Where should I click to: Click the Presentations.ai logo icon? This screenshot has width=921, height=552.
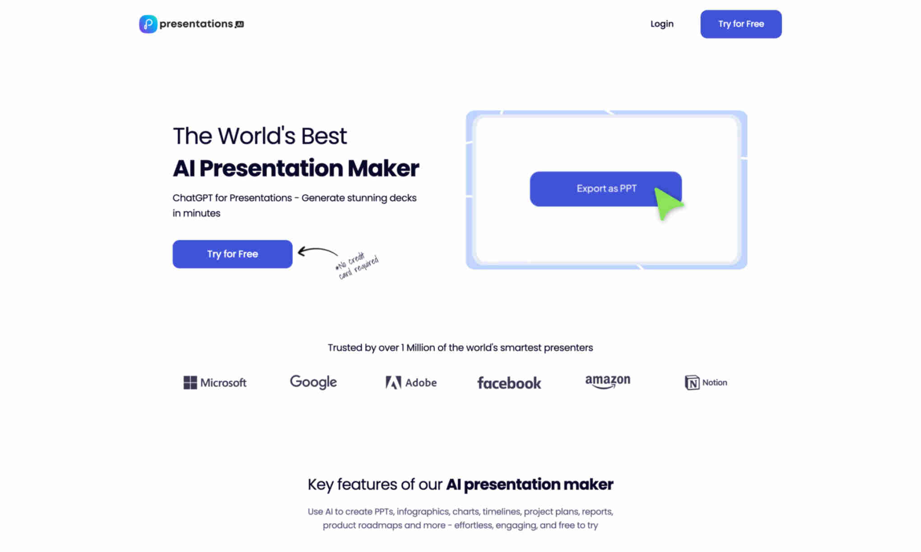(147, 23)
